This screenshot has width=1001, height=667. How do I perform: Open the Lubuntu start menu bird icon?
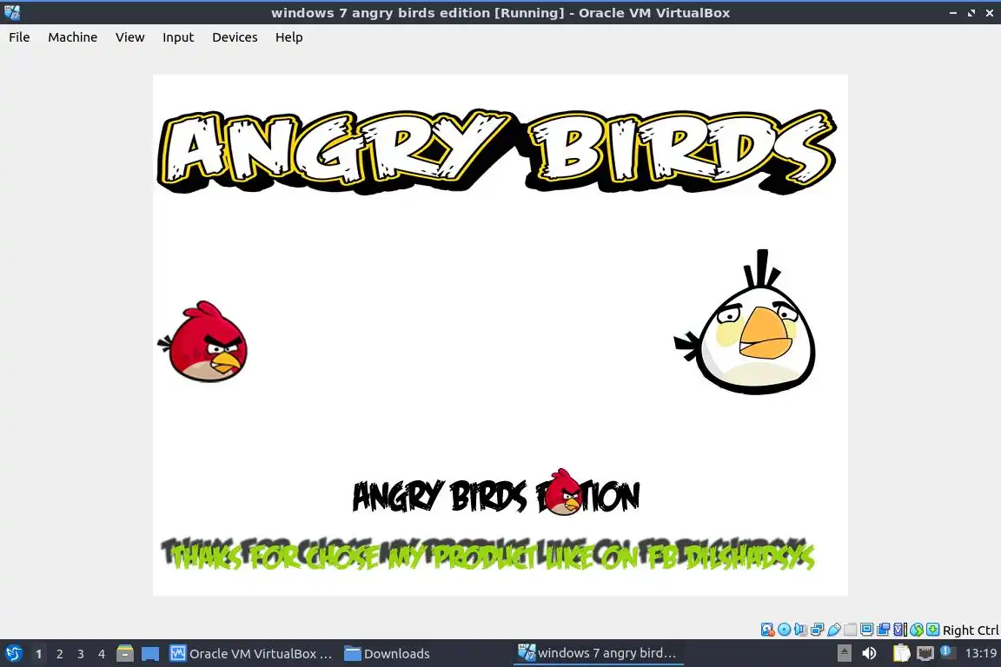[13, 653]
